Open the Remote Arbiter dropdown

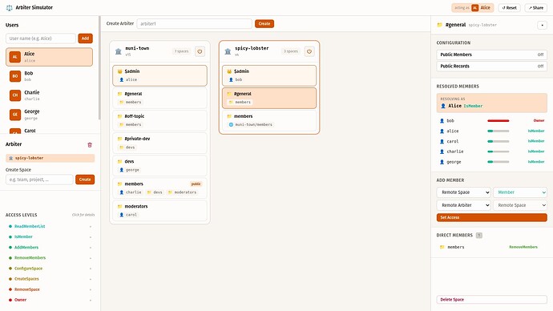(x=464, y=205)
